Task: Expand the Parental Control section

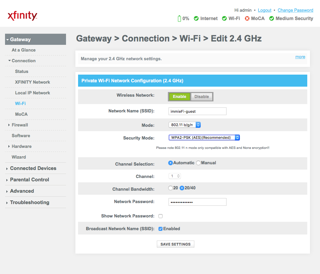Action: coord(29,180)
